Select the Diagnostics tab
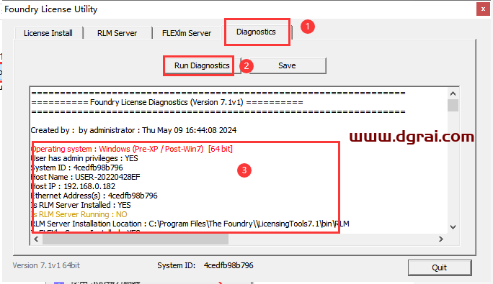 click(257, 32)
